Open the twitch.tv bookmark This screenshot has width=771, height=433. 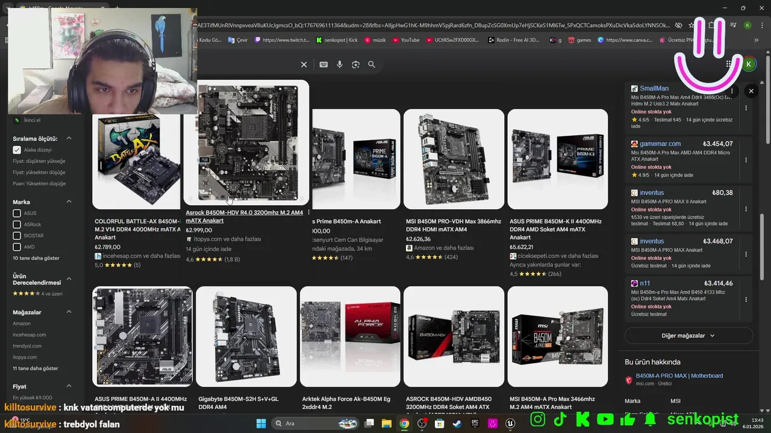(282, 40)
